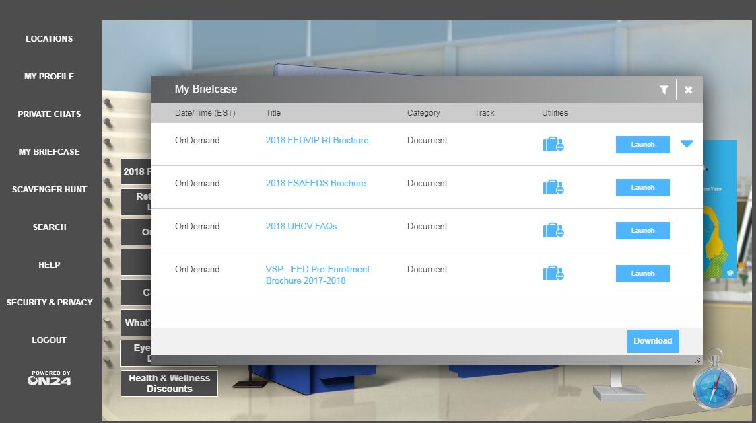756x423 pixels.
Task: Launch the 2018 FSAFEDS Brochure
Action: click(x=642, y=188)
